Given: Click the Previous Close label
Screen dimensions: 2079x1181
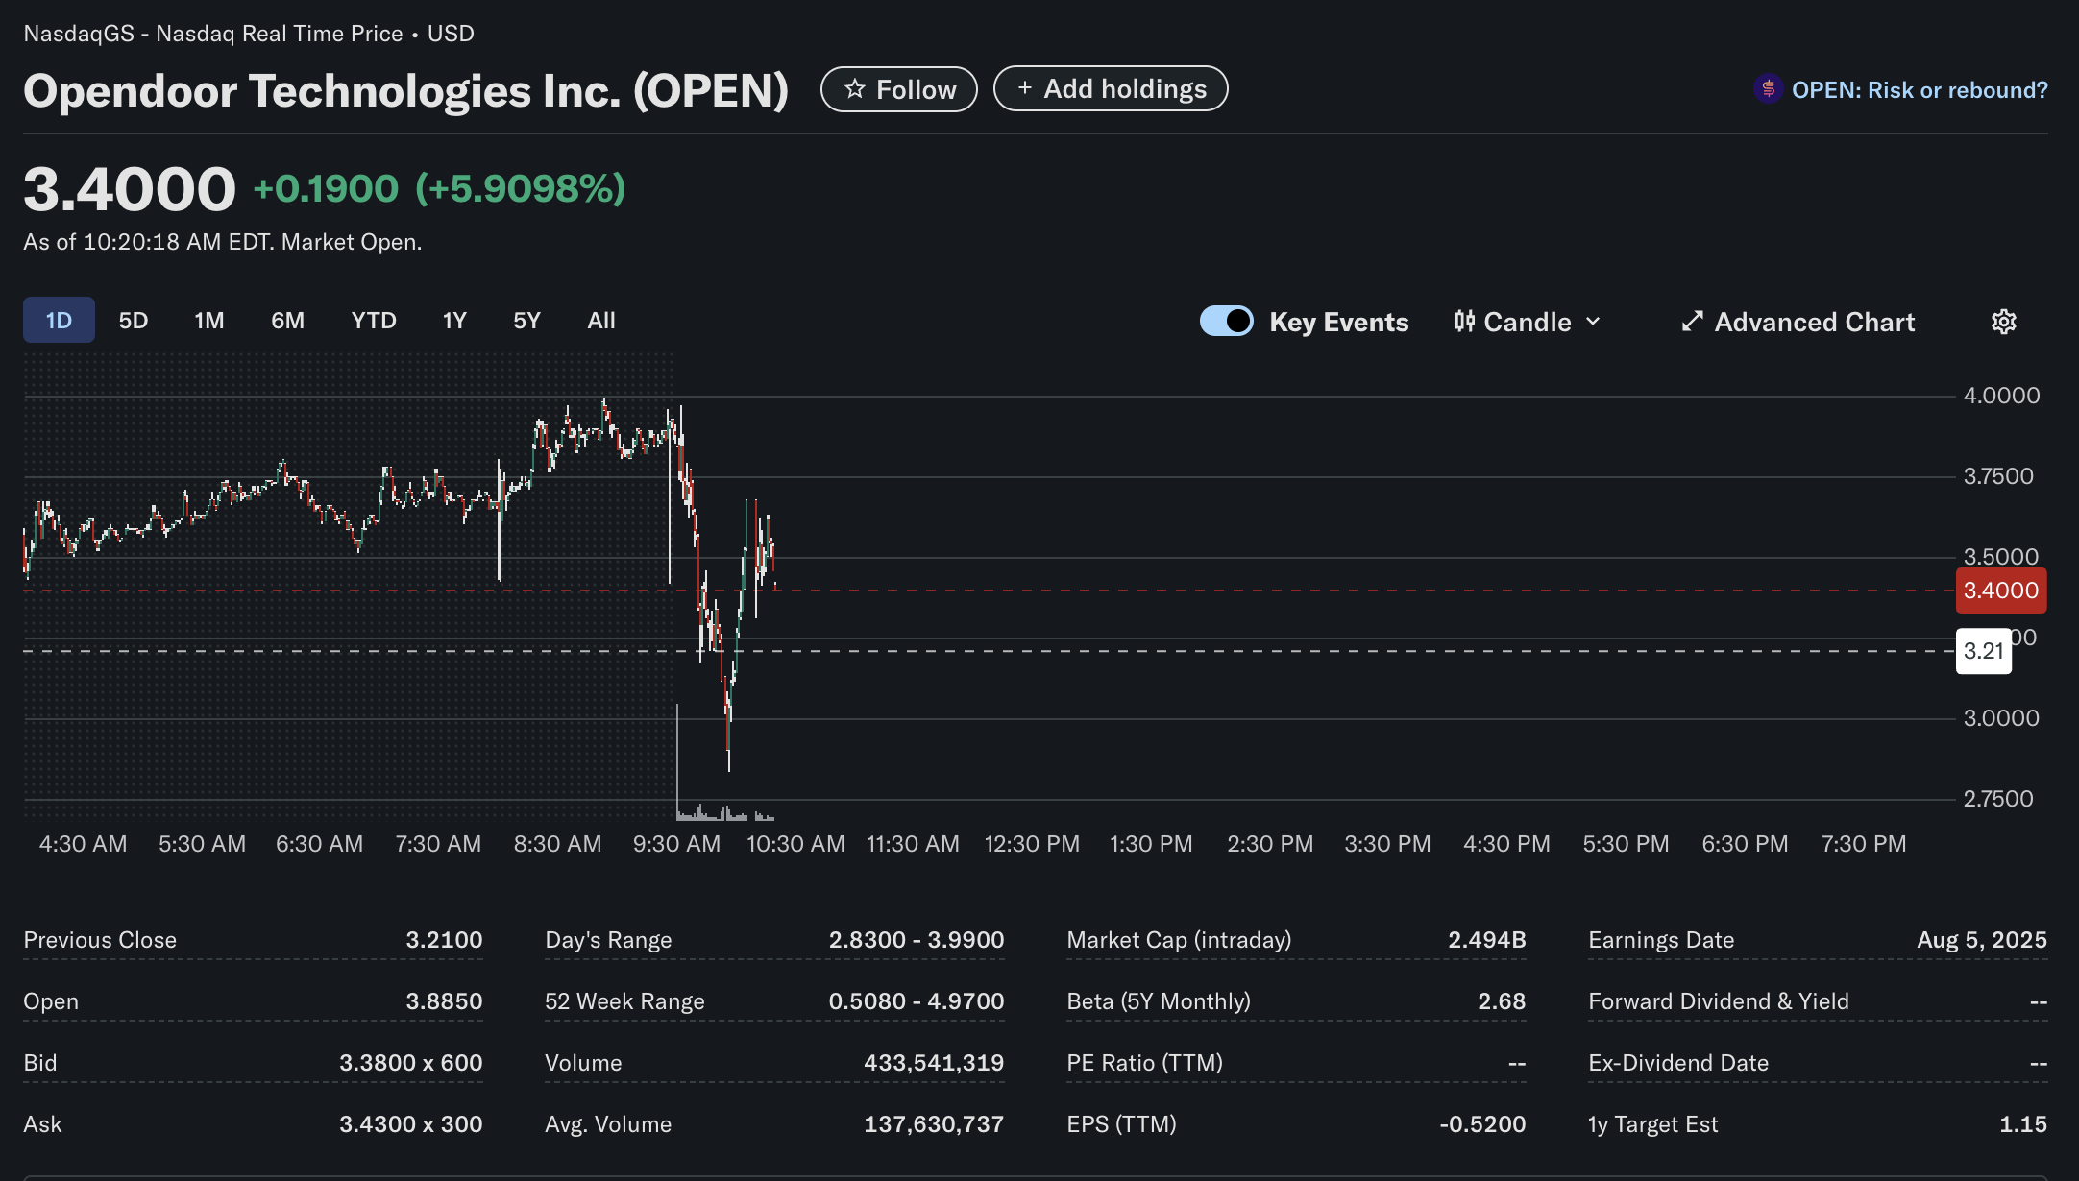Looking at the screenshot, I should (100, 940).
